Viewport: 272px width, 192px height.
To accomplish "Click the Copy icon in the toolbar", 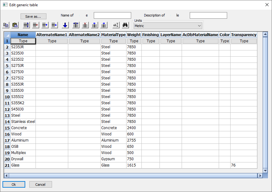I will pos(6,25).
